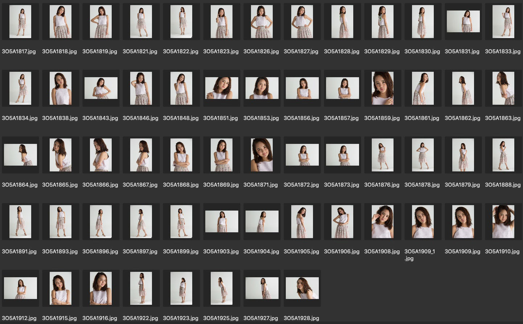
Task: Click the 305A1906.jpg filename label
Action: 342,252
